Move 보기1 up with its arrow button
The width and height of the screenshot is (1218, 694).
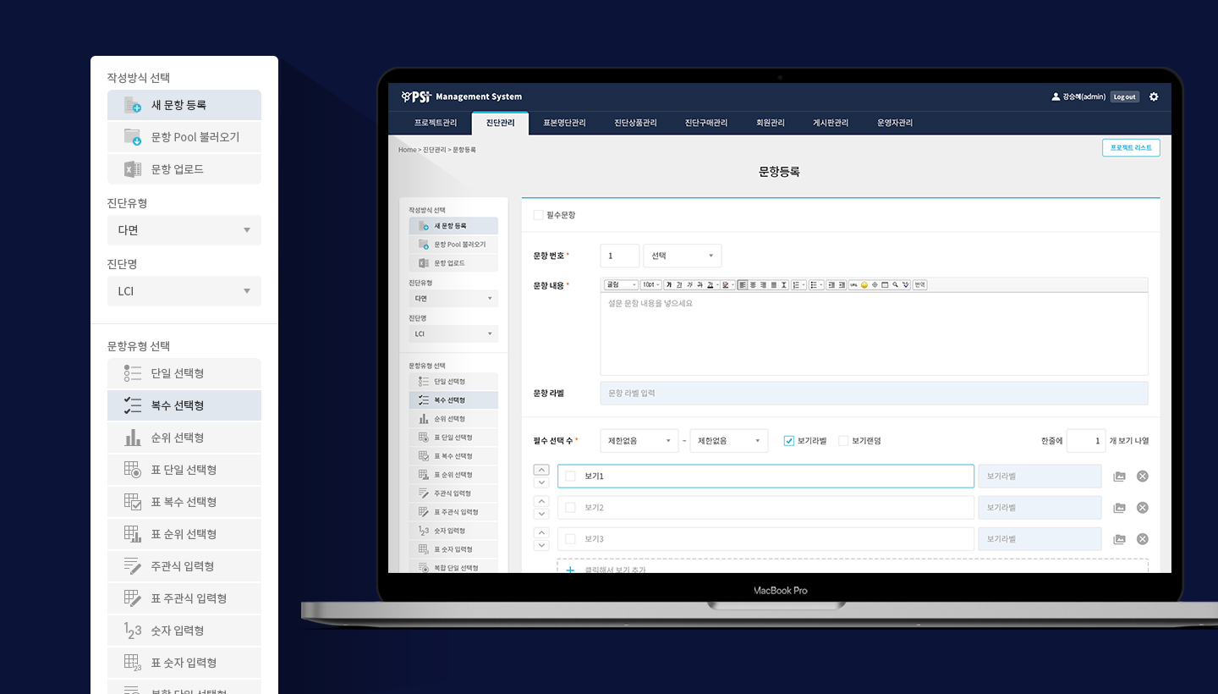[x=542, y=470]
